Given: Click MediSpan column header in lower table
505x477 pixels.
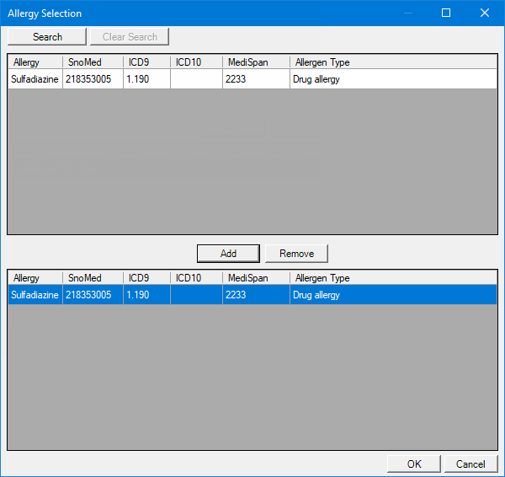Looking at the screenshot, I should click(x=256, y=278).
